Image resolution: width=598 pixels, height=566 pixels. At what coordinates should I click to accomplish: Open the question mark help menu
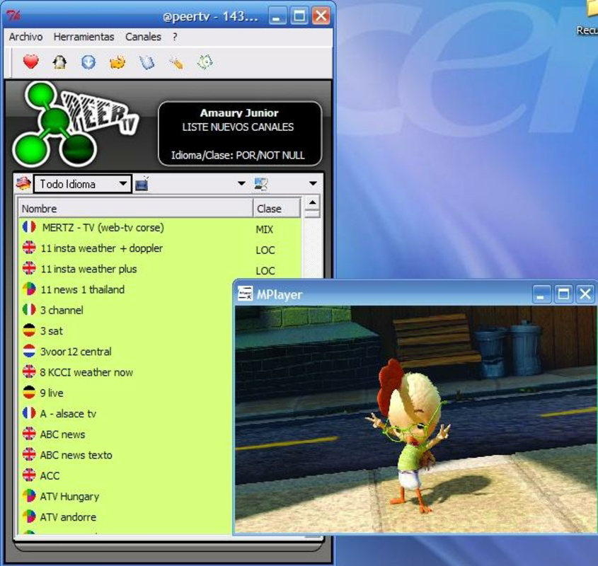[175, 37]
